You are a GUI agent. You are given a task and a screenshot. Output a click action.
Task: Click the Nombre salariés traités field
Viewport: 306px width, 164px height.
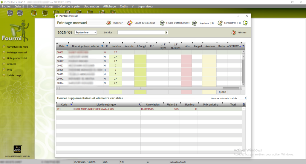pyautogui.click(x=243, y=98)
